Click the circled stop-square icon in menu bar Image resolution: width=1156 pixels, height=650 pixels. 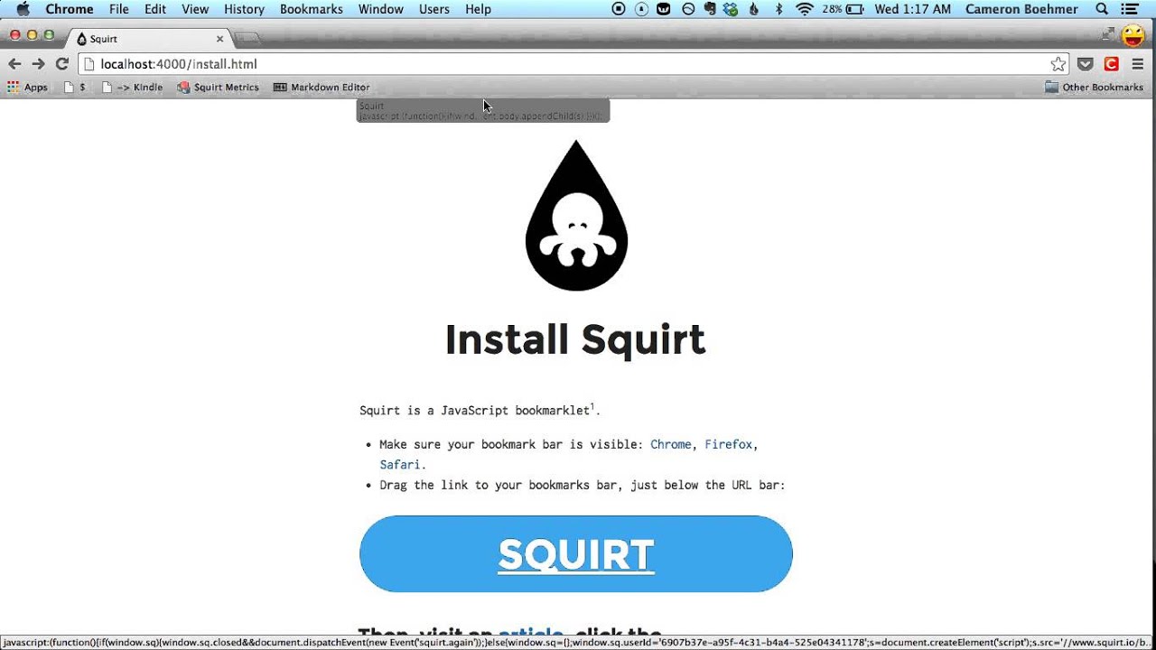(619, 9)
